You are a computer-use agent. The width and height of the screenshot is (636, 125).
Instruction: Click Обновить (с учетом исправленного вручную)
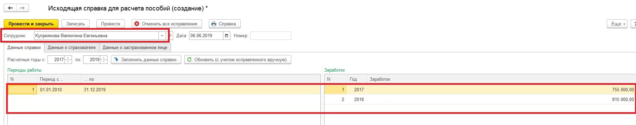[238, 59]
